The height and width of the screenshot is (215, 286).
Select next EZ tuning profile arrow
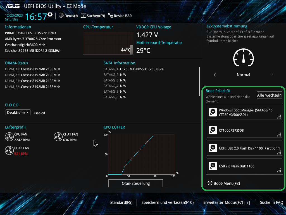(x=272, y=74)
